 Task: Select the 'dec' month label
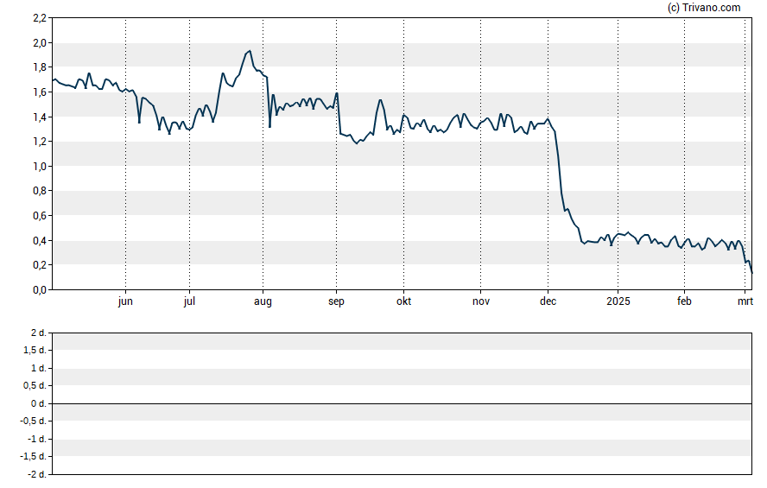(548, 301)
